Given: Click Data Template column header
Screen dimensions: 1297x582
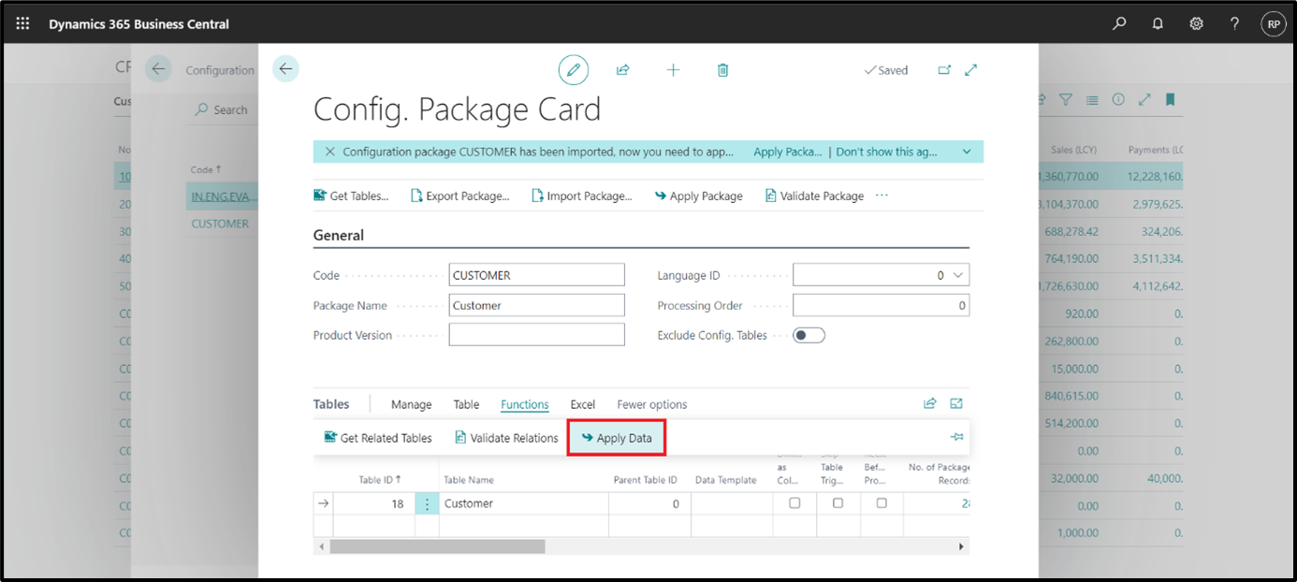Looking at the screenshot, I should coord(725,480).
